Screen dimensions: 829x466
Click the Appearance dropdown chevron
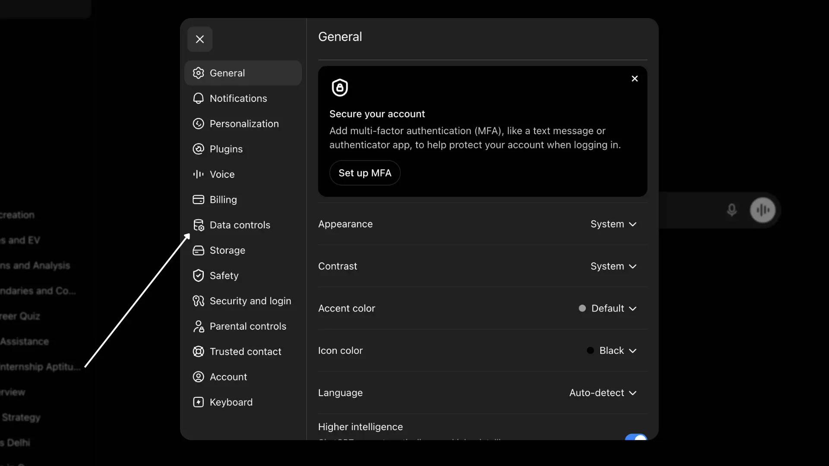click(x=633, y=224)
